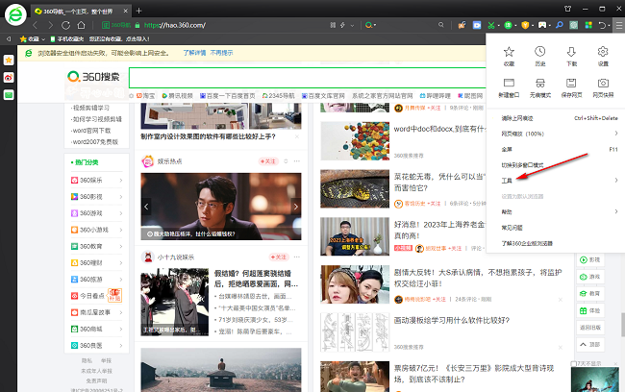Screen dimensions: 625x392
Task: Show previous slide in 娱乐热点 carousel
Action: click(146, 207)
